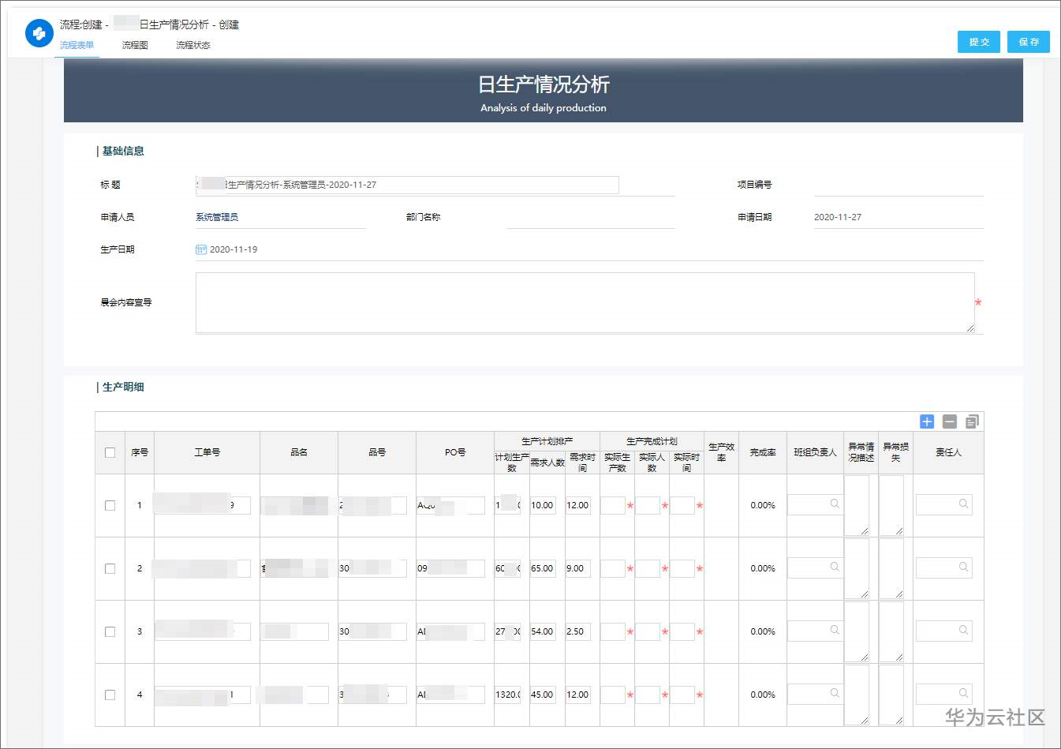
Task: Click the 申请日期 value 2020-11-27
Action: pos(838,217)
